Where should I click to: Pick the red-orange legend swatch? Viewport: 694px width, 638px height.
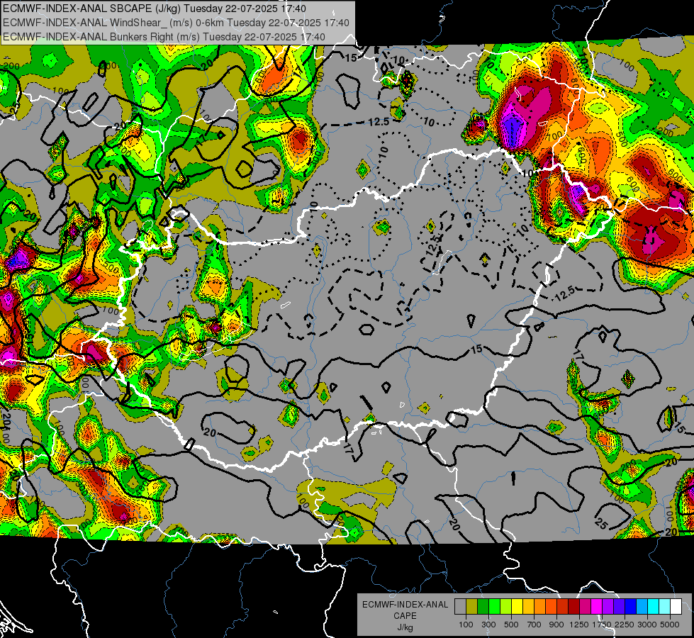pyautogui.click(x=551, y=606)
